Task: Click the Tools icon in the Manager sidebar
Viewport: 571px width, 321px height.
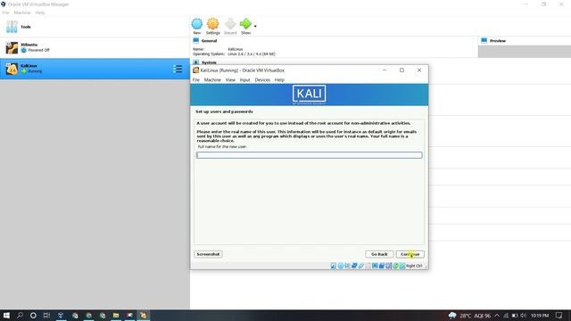Action: tap(12, 27)
